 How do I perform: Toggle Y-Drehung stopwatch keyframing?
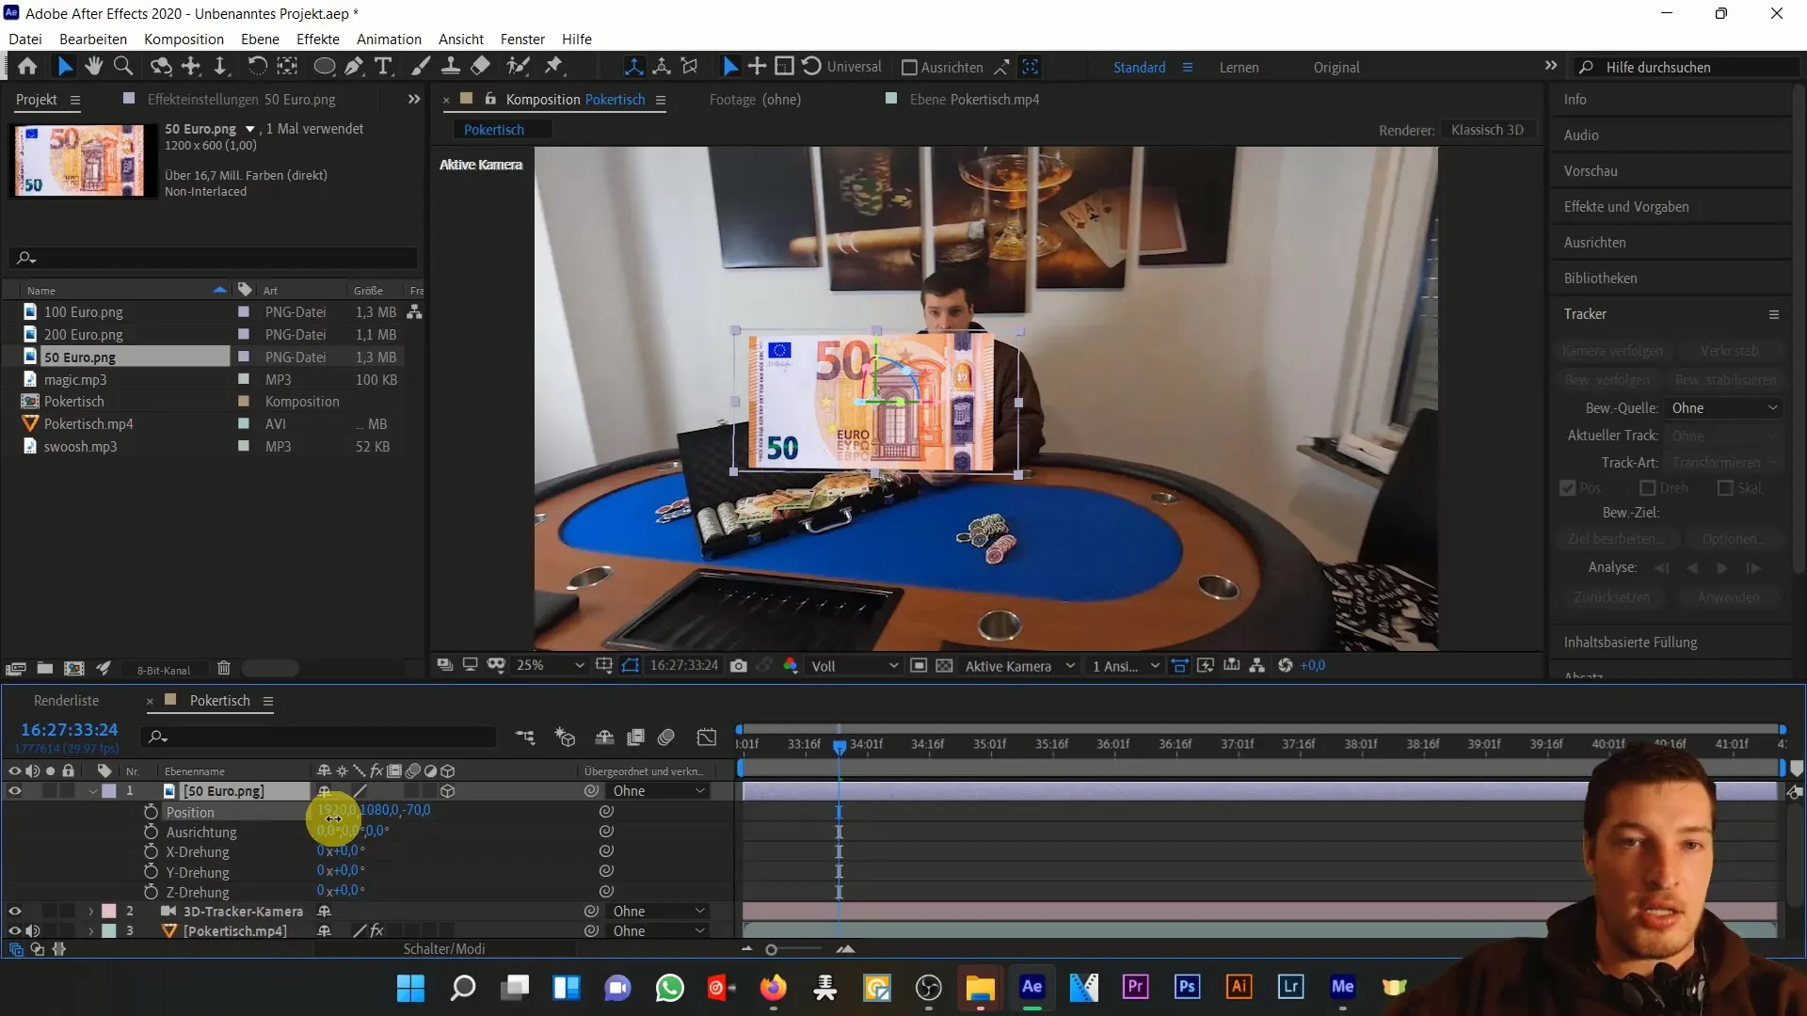pyautogui.click(x=151, y=872)
